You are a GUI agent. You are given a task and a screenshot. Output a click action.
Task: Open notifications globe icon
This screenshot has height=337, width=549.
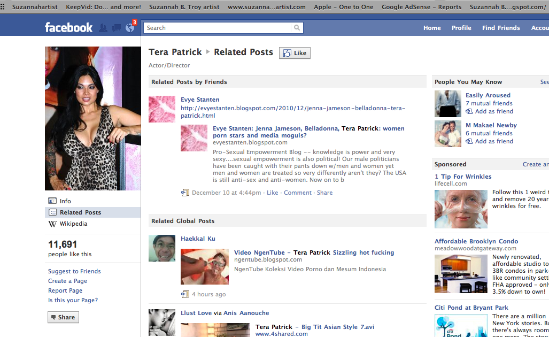pyautogui.click(x=130, y=28)
